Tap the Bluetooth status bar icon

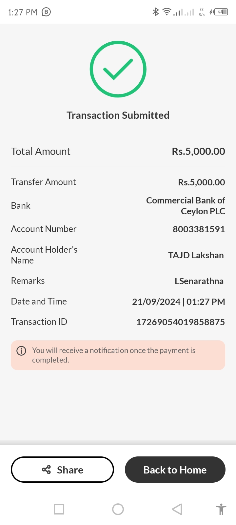point(155,12)
